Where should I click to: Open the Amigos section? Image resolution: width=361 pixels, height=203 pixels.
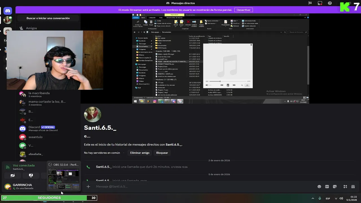31,28
